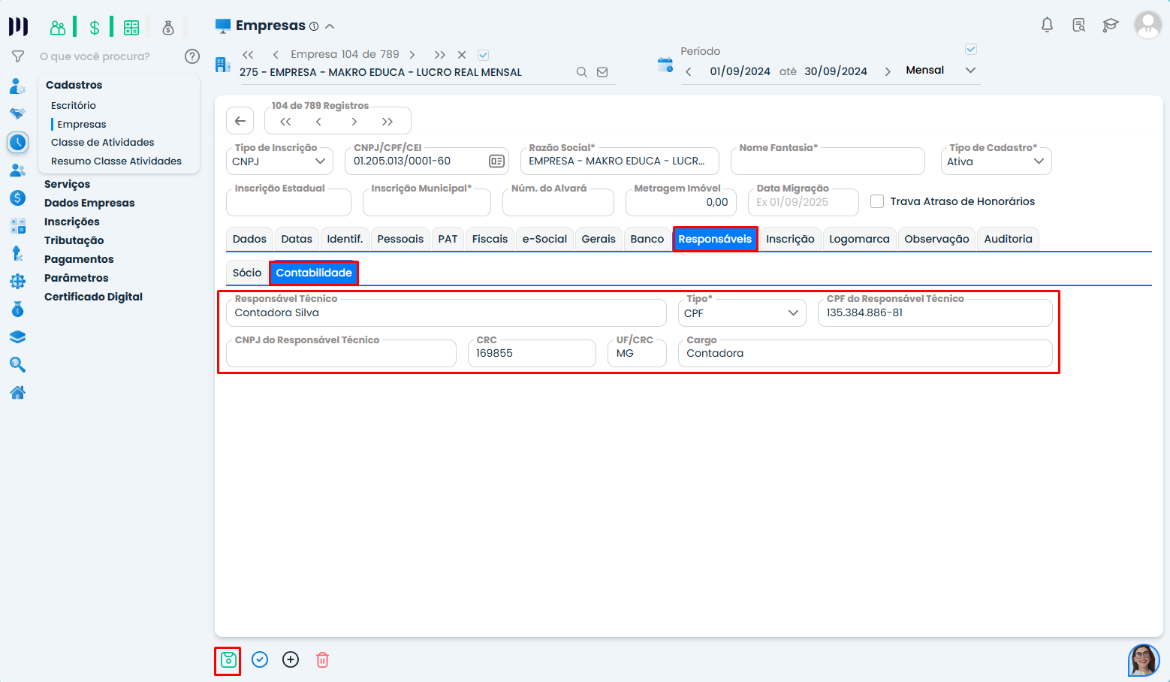Image resolution: width=1170 pixels, height=682 pixels.
Task: Open Classe de Atividades in sidebar
Action: pos(103,142)
